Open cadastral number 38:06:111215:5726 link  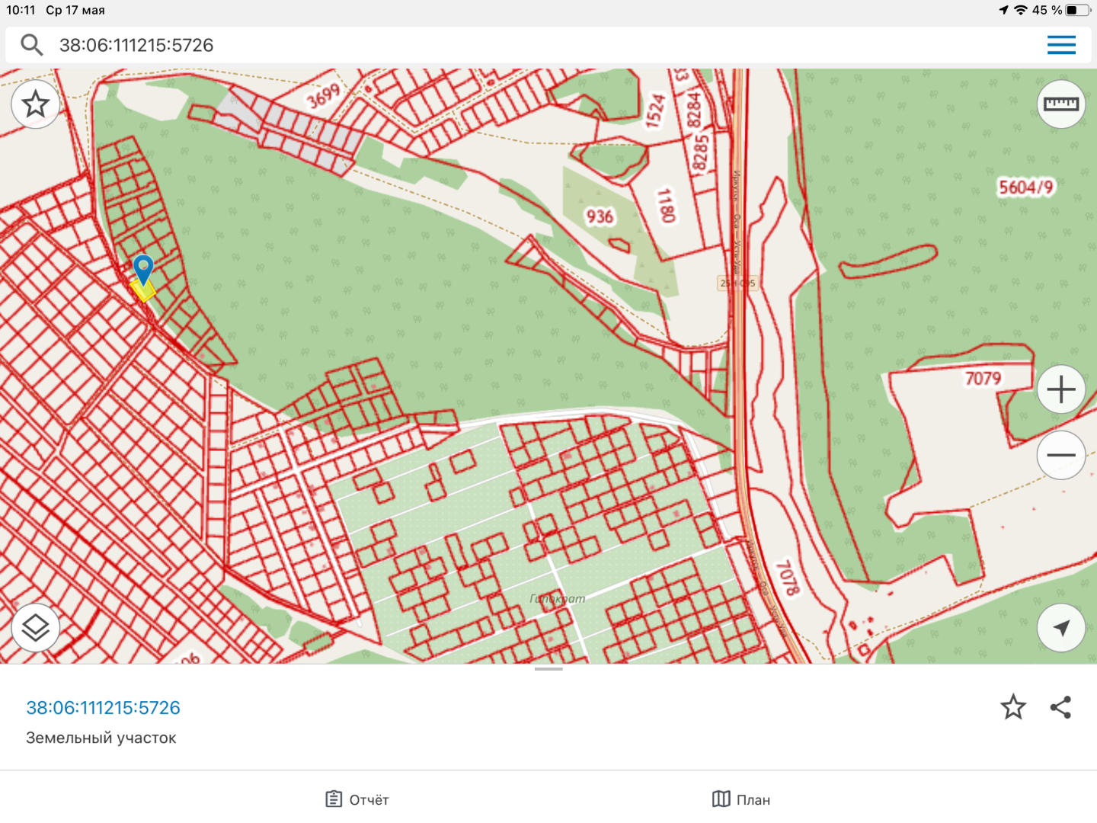coord(104,708)
